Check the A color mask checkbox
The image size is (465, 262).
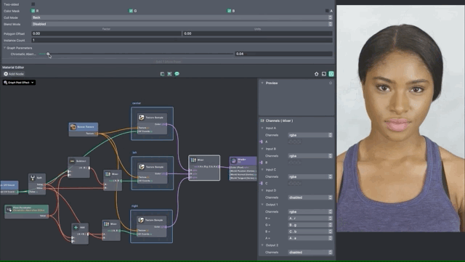(x=327, y=11)
